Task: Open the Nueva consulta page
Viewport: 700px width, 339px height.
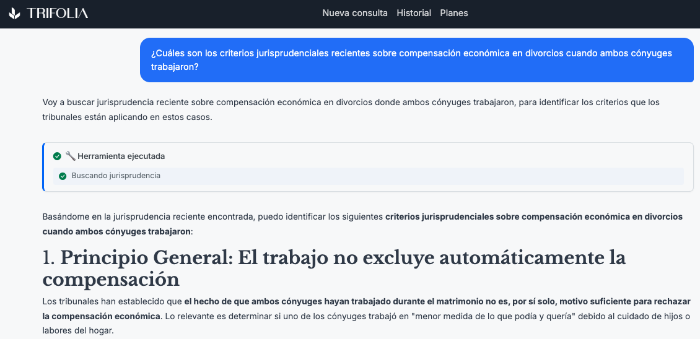Action: tap(355, 13)
